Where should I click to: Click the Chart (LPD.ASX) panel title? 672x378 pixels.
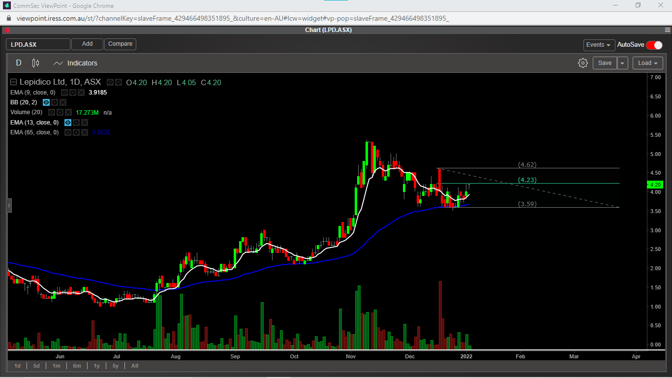click(328, 30)
